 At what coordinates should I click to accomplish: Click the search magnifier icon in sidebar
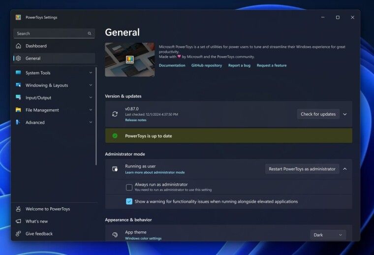pyautogui.click(x=90, y=33)
